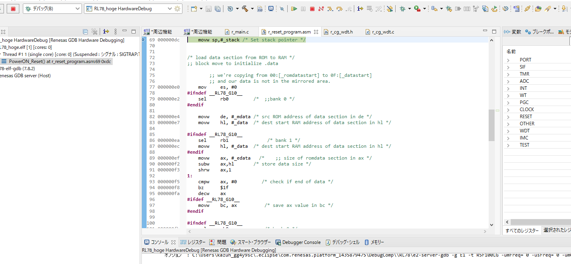The height and width of the screenshot is (264, 571).
Task: Collapse all in Debug view
Action: click(x=86, y=32)
